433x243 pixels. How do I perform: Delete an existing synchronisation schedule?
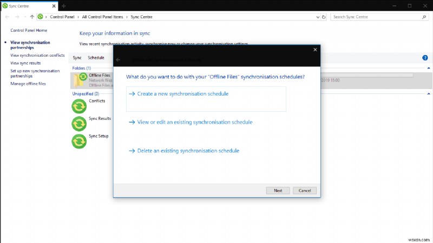coord(184,151)
